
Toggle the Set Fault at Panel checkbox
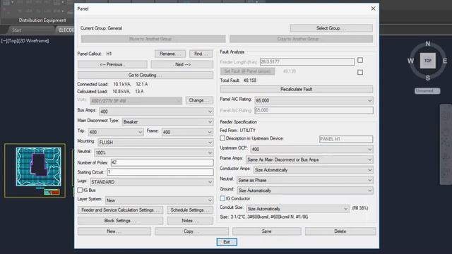pos(360,72)
